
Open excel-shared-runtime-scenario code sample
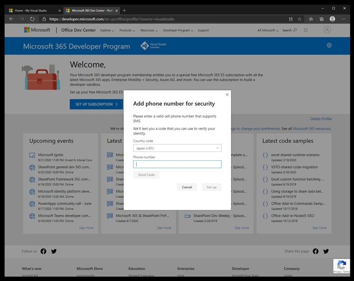(x=295, y=155)
